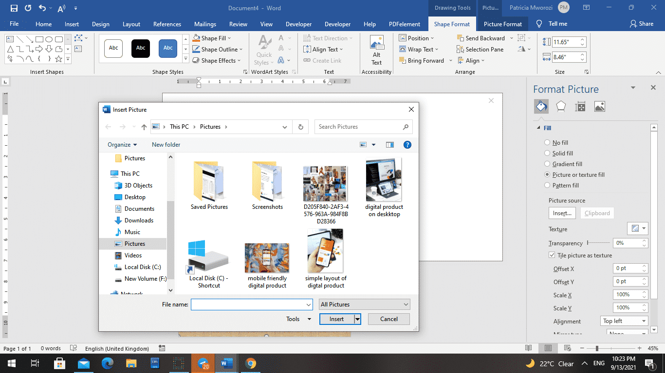Select the Solid fill option
The height and width of the screenshot is (373, 665).
point(547,153)
